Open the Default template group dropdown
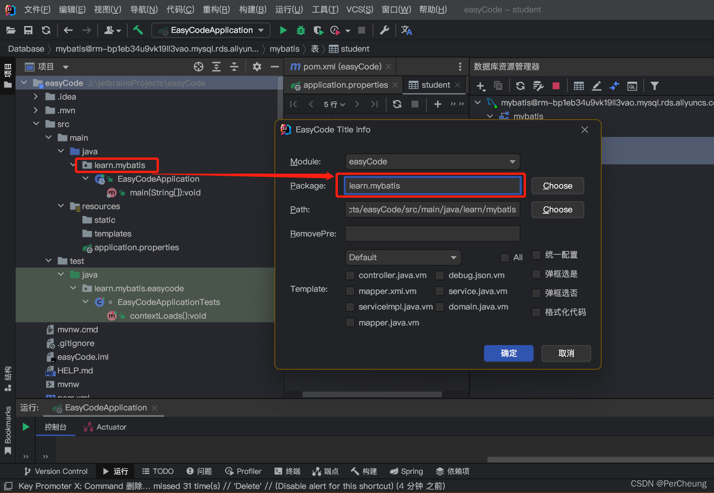Screen dimensions: 714x493 click(x=403, y=257)
